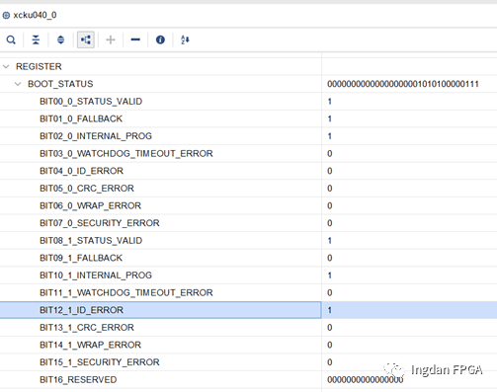497x392 pixels.
Task: Select the BIT08_1_STATUS_VALID row
Action: 248,241
